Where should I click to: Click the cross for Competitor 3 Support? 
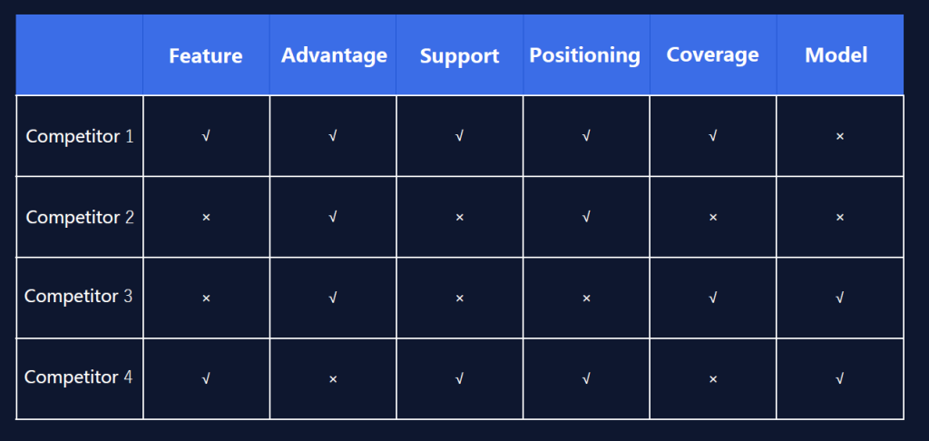(459, 298)
